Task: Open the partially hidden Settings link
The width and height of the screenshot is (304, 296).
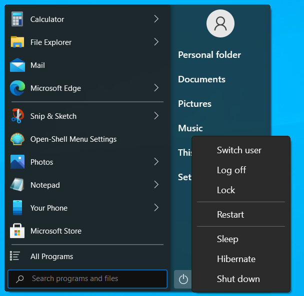Action: click(184, 177)
